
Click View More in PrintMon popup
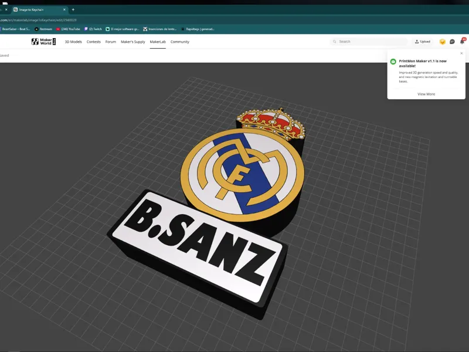pos(426,94)
